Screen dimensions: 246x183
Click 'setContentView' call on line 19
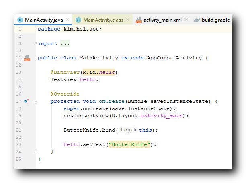[x=86, y=116]
